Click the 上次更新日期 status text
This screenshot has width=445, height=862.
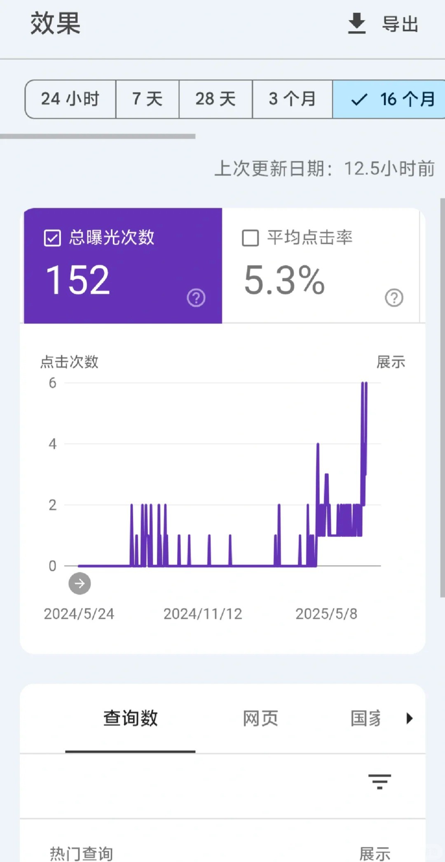325,168
